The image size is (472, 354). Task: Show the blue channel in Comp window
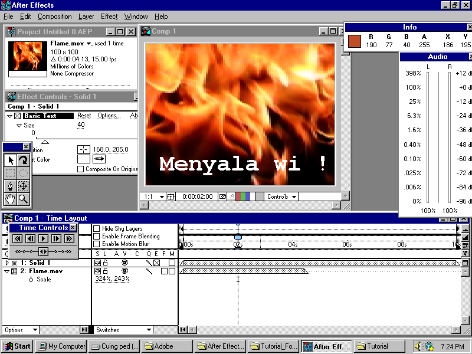[248, 196]
